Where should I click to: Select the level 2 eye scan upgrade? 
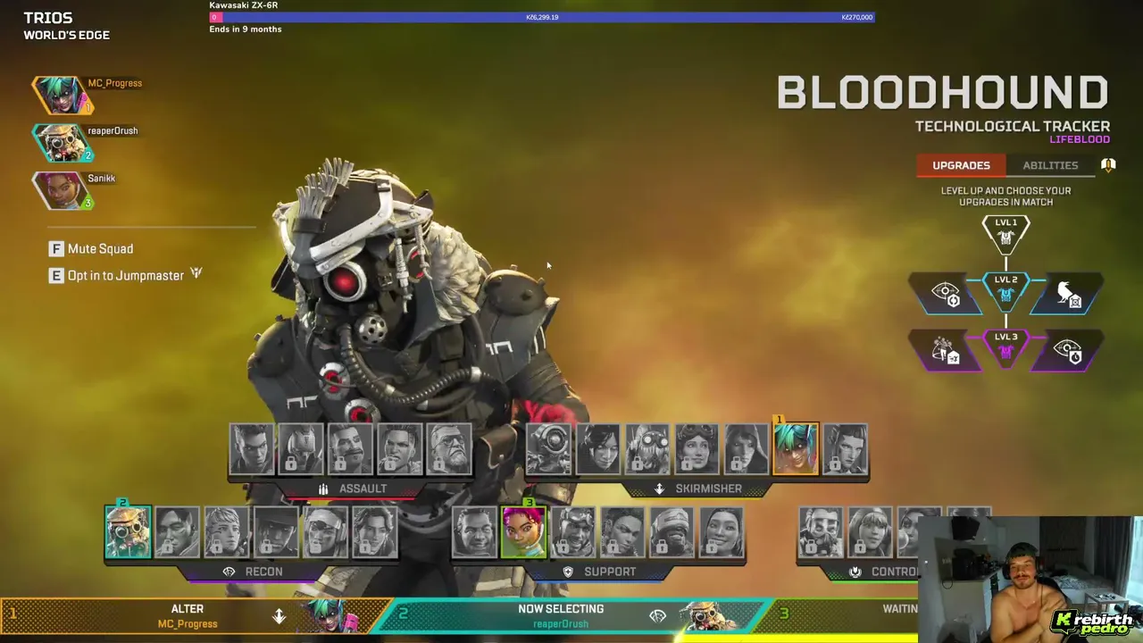point(947,295)
